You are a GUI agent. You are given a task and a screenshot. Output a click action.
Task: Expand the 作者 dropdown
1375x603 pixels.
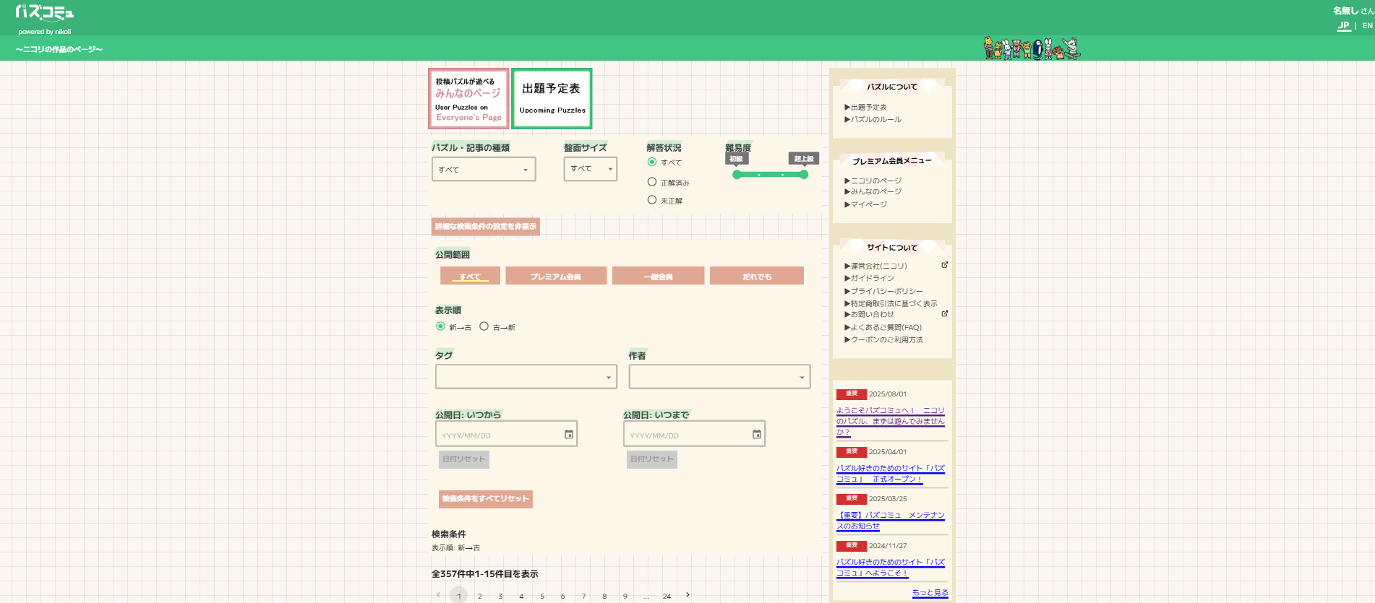[719, 377]
